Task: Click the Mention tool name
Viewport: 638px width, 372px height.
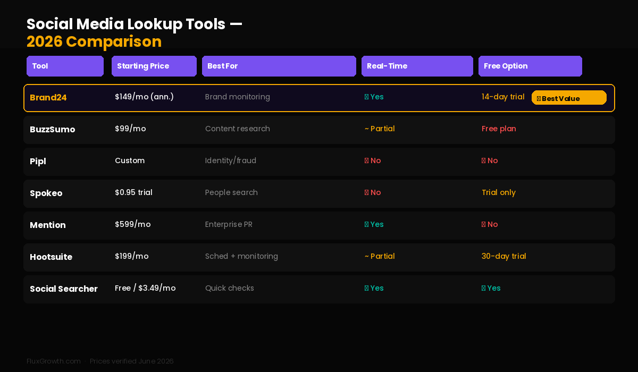Action: pos(48,225)
